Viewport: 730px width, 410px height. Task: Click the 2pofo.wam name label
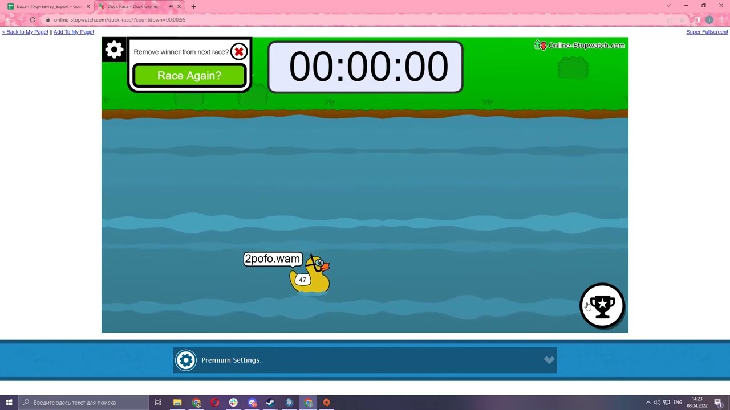(x=272, y=259)
